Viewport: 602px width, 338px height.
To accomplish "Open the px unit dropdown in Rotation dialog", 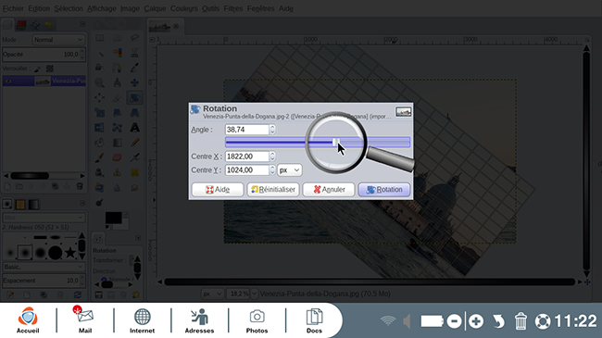I will [x=290, y=170].
